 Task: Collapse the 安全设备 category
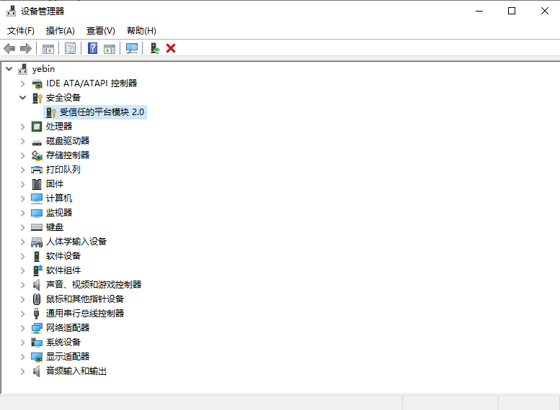pyautogui.click(x=23, y=98)
